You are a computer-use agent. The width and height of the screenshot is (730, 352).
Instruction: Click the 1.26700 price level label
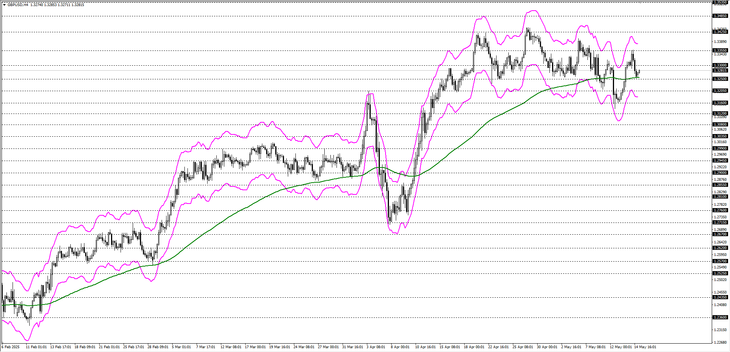[x=720, y=234]
